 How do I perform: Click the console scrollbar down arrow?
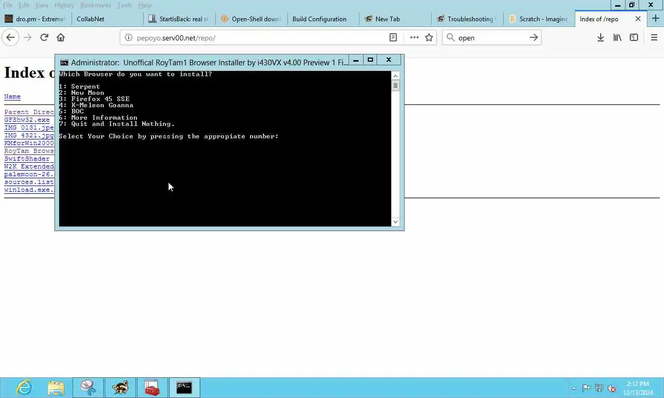tap(395, 222)
